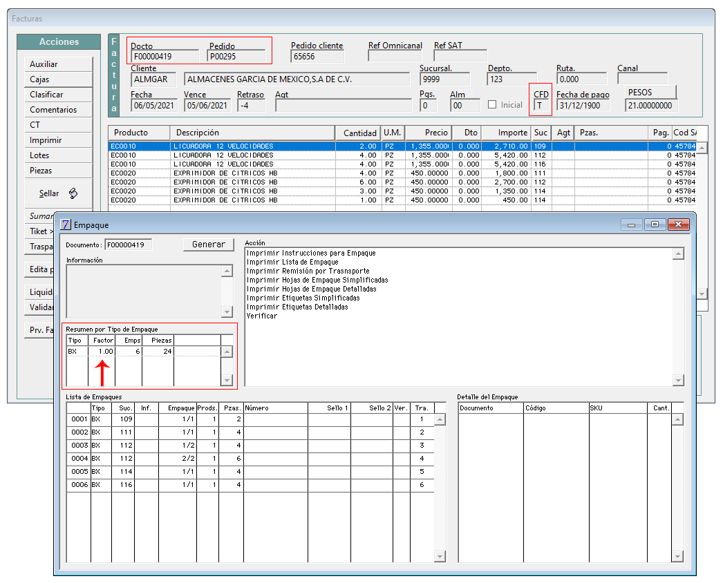Click scroll-up arrow of Lista de Empaques
Screen dimensions: 723x583
click(x=440, y=419)
